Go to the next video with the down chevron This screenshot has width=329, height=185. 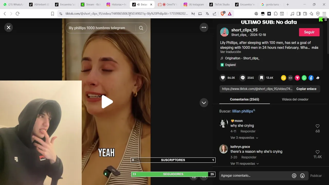point(204,103)
